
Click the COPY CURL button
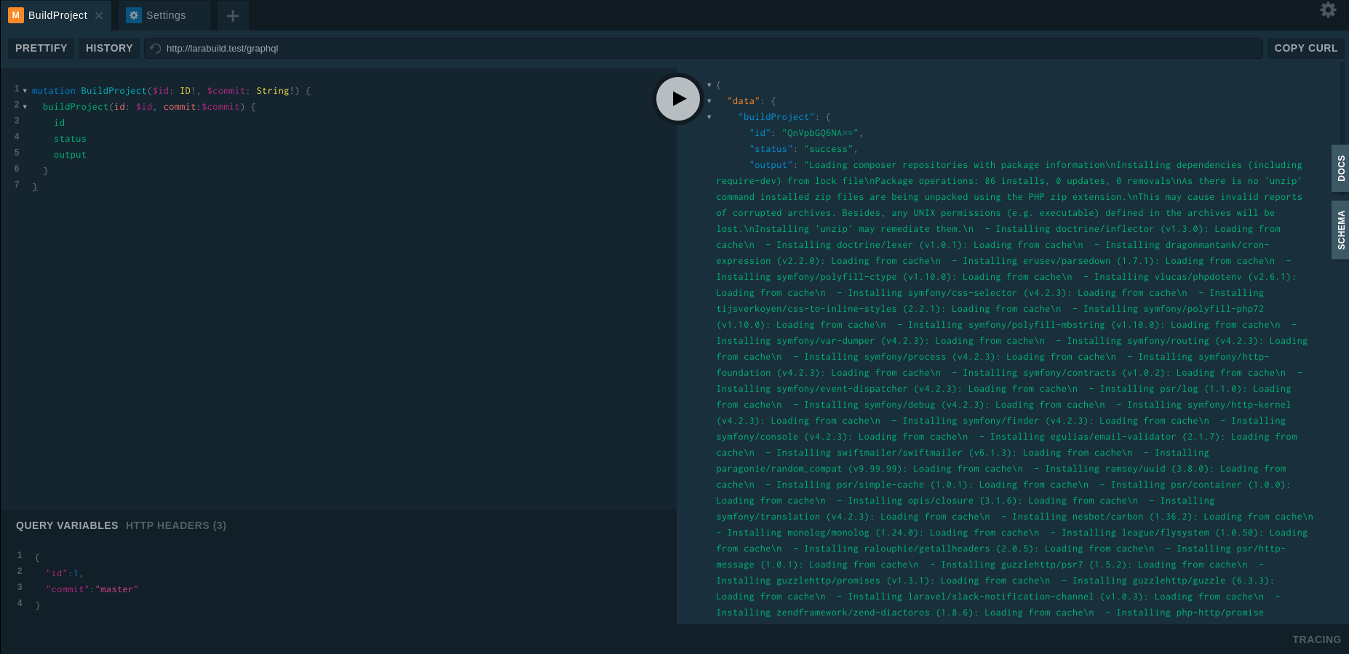(x=1306, y=48)
